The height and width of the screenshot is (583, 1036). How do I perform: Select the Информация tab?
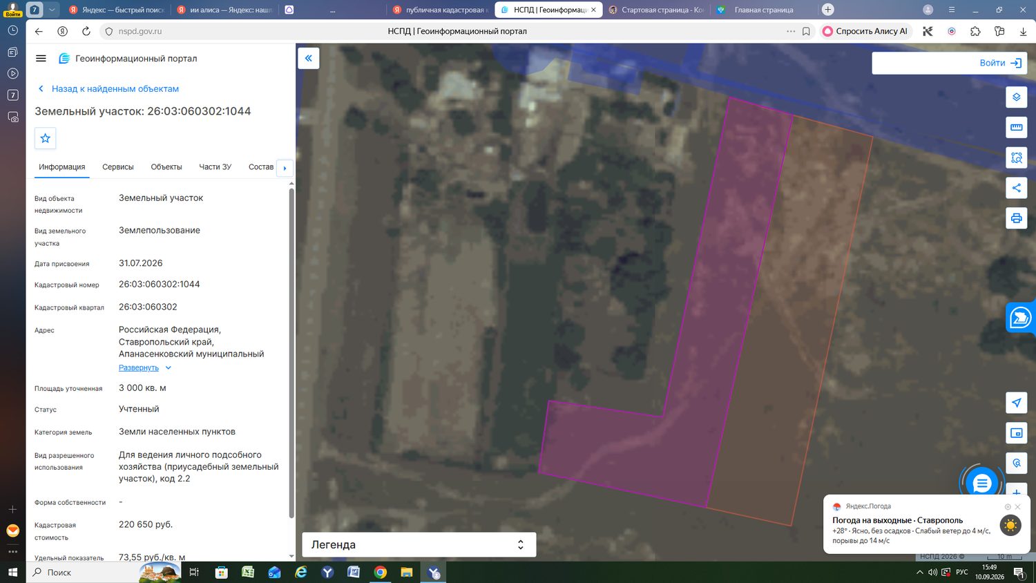(x=62, y=166)
